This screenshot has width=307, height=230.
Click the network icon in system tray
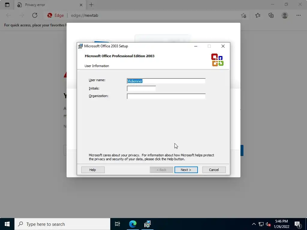pyautogui.click(x=261, y=224)
